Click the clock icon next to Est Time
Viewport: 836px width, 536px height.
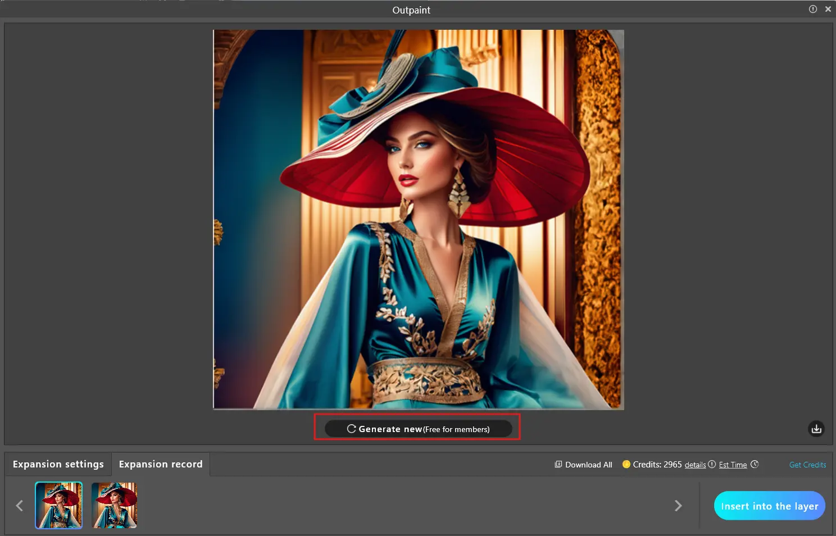point(755,465)
